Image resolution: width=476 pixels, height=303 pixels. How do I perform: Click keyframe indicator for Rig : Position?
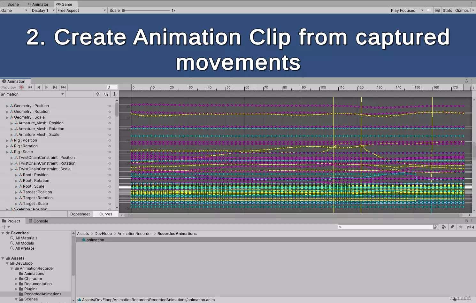pos(110,140)
